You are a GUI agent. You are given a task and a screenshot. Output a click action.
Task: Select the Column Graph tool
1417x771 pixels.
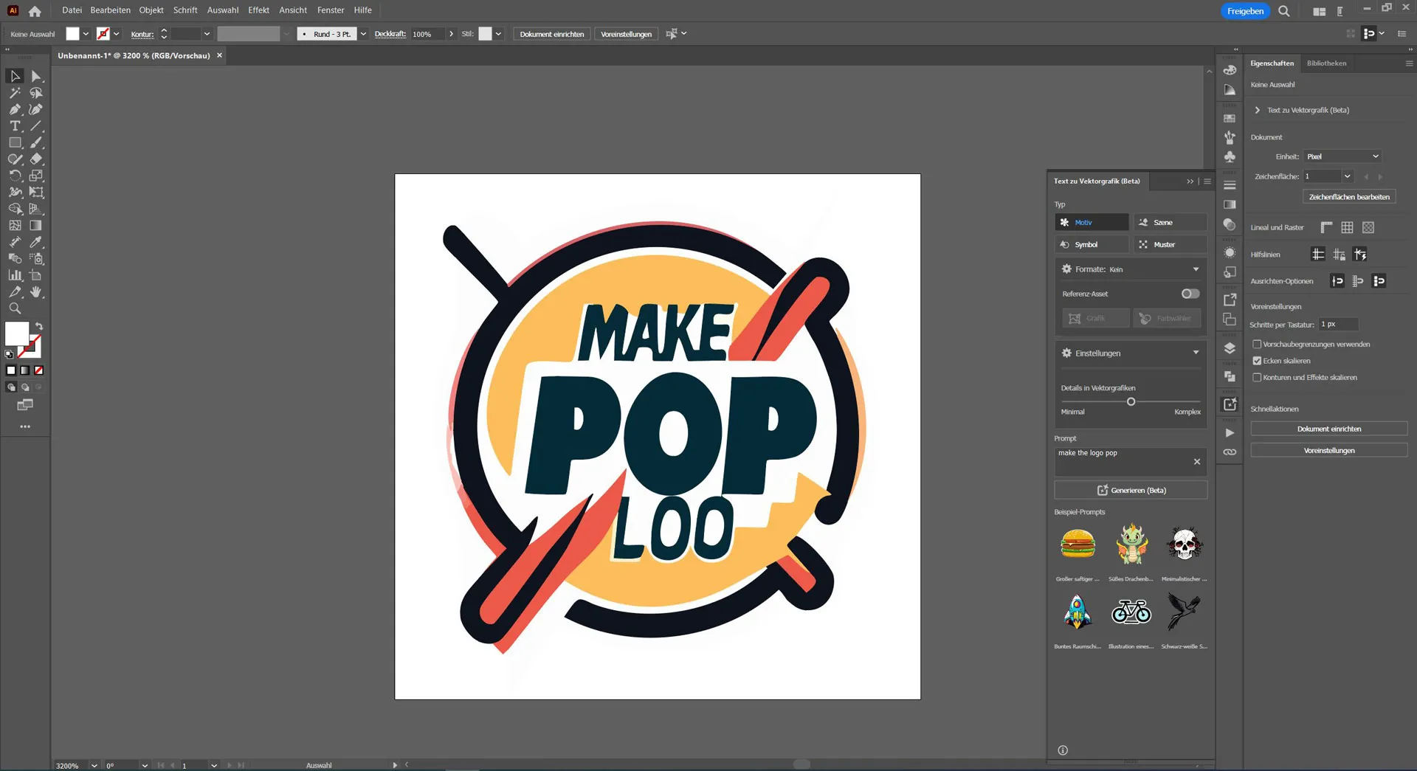tap(15, 275)
